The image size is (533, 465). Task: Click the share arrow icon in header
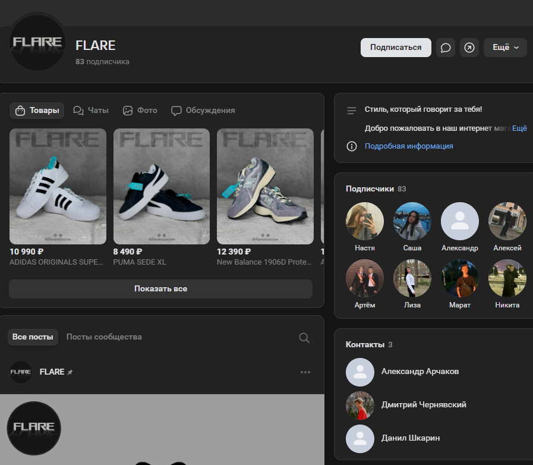[x=469, y=48]
